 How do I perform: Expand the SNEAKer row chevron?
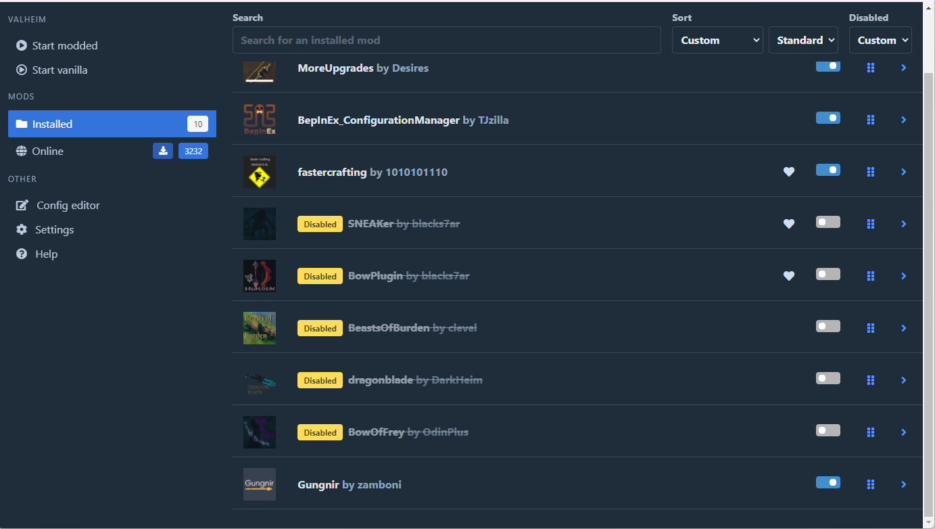(x=904, y=224)
